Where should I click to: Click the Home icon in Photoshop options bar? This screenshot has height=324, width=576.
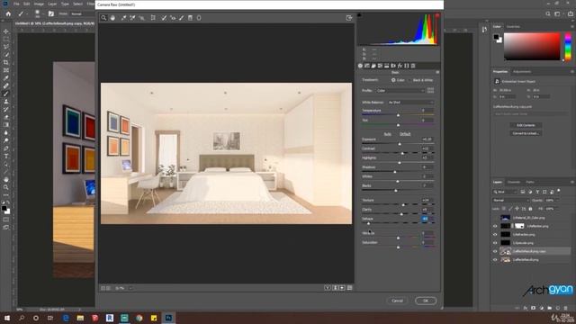click(8, 14)
